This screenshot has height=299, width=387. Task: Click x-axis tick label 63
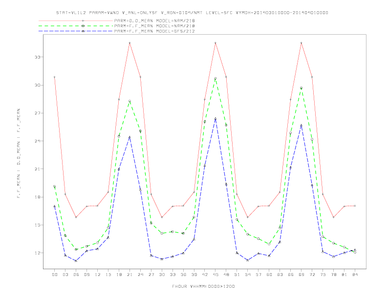280,275
